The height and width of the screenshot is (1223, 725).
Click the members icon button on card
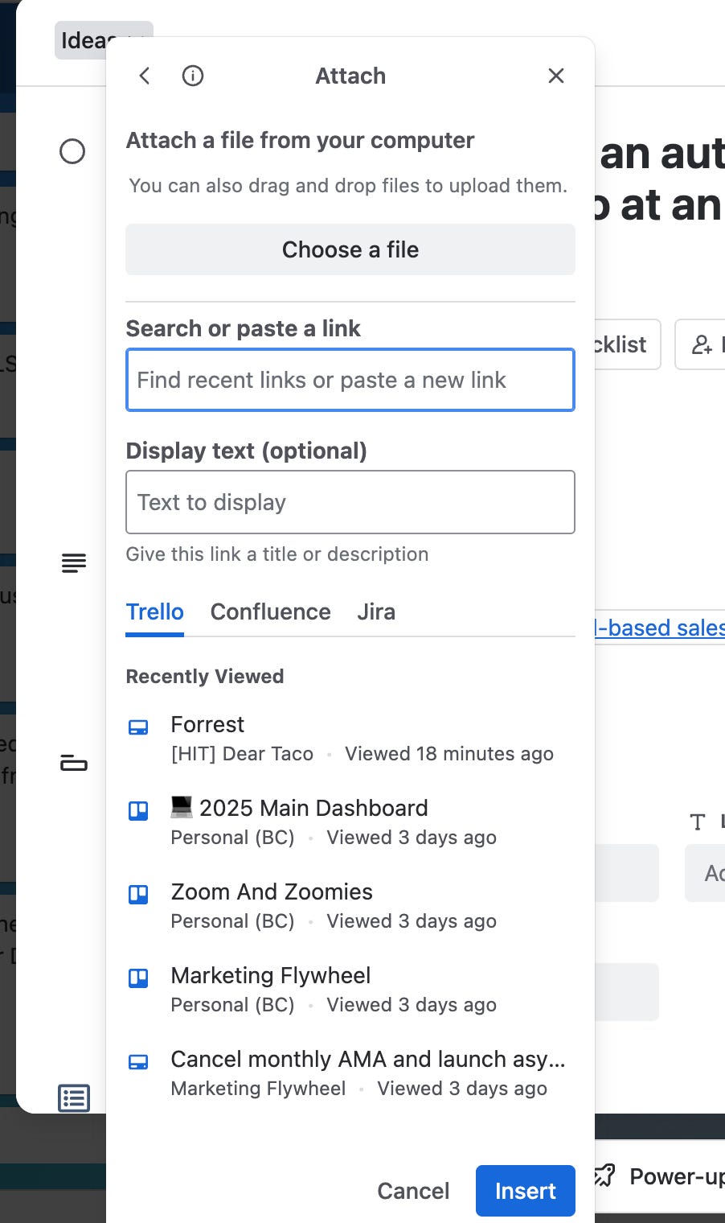[x=701, y=344]
